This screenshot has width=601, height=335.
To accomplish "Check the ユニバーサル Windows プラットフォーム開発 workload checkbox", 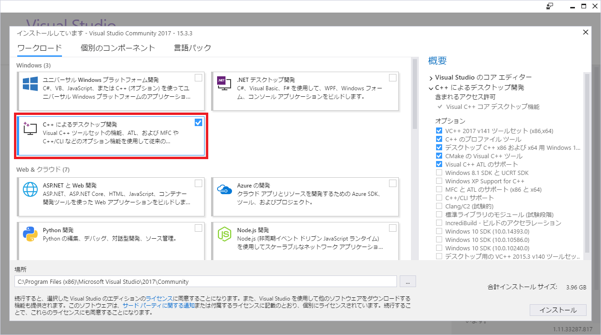I will pyautogui.click(x=198, y=78).
